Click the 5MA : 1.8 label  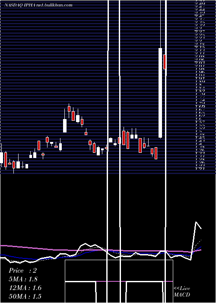click(23, 279)
